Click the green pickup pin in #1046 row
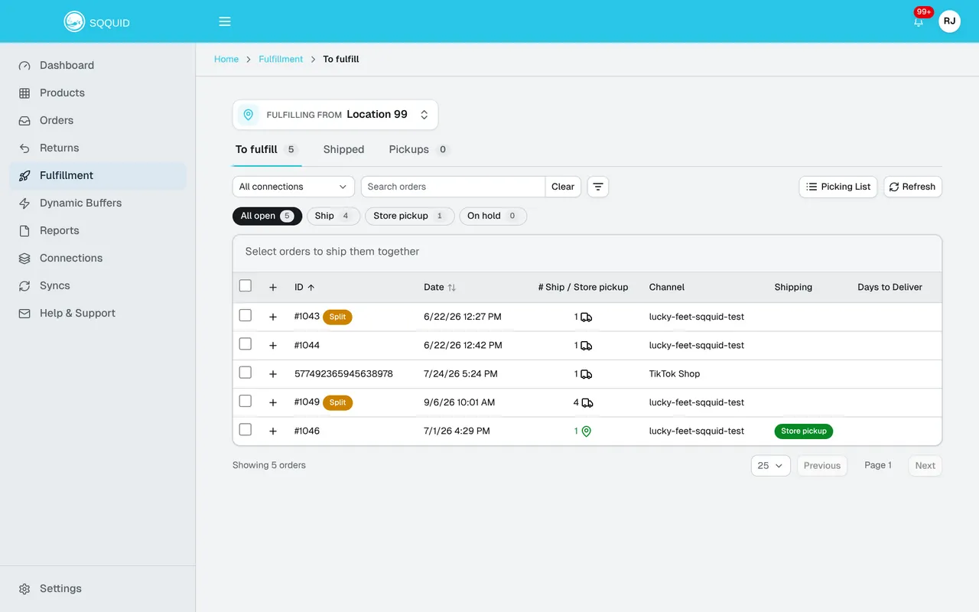Screen dimensions: 979x612 [587, 431]
